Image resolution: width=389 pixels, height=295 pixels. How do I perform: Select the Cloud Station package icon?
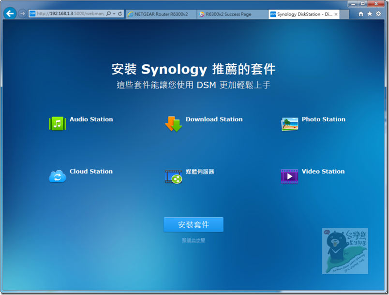57,176
